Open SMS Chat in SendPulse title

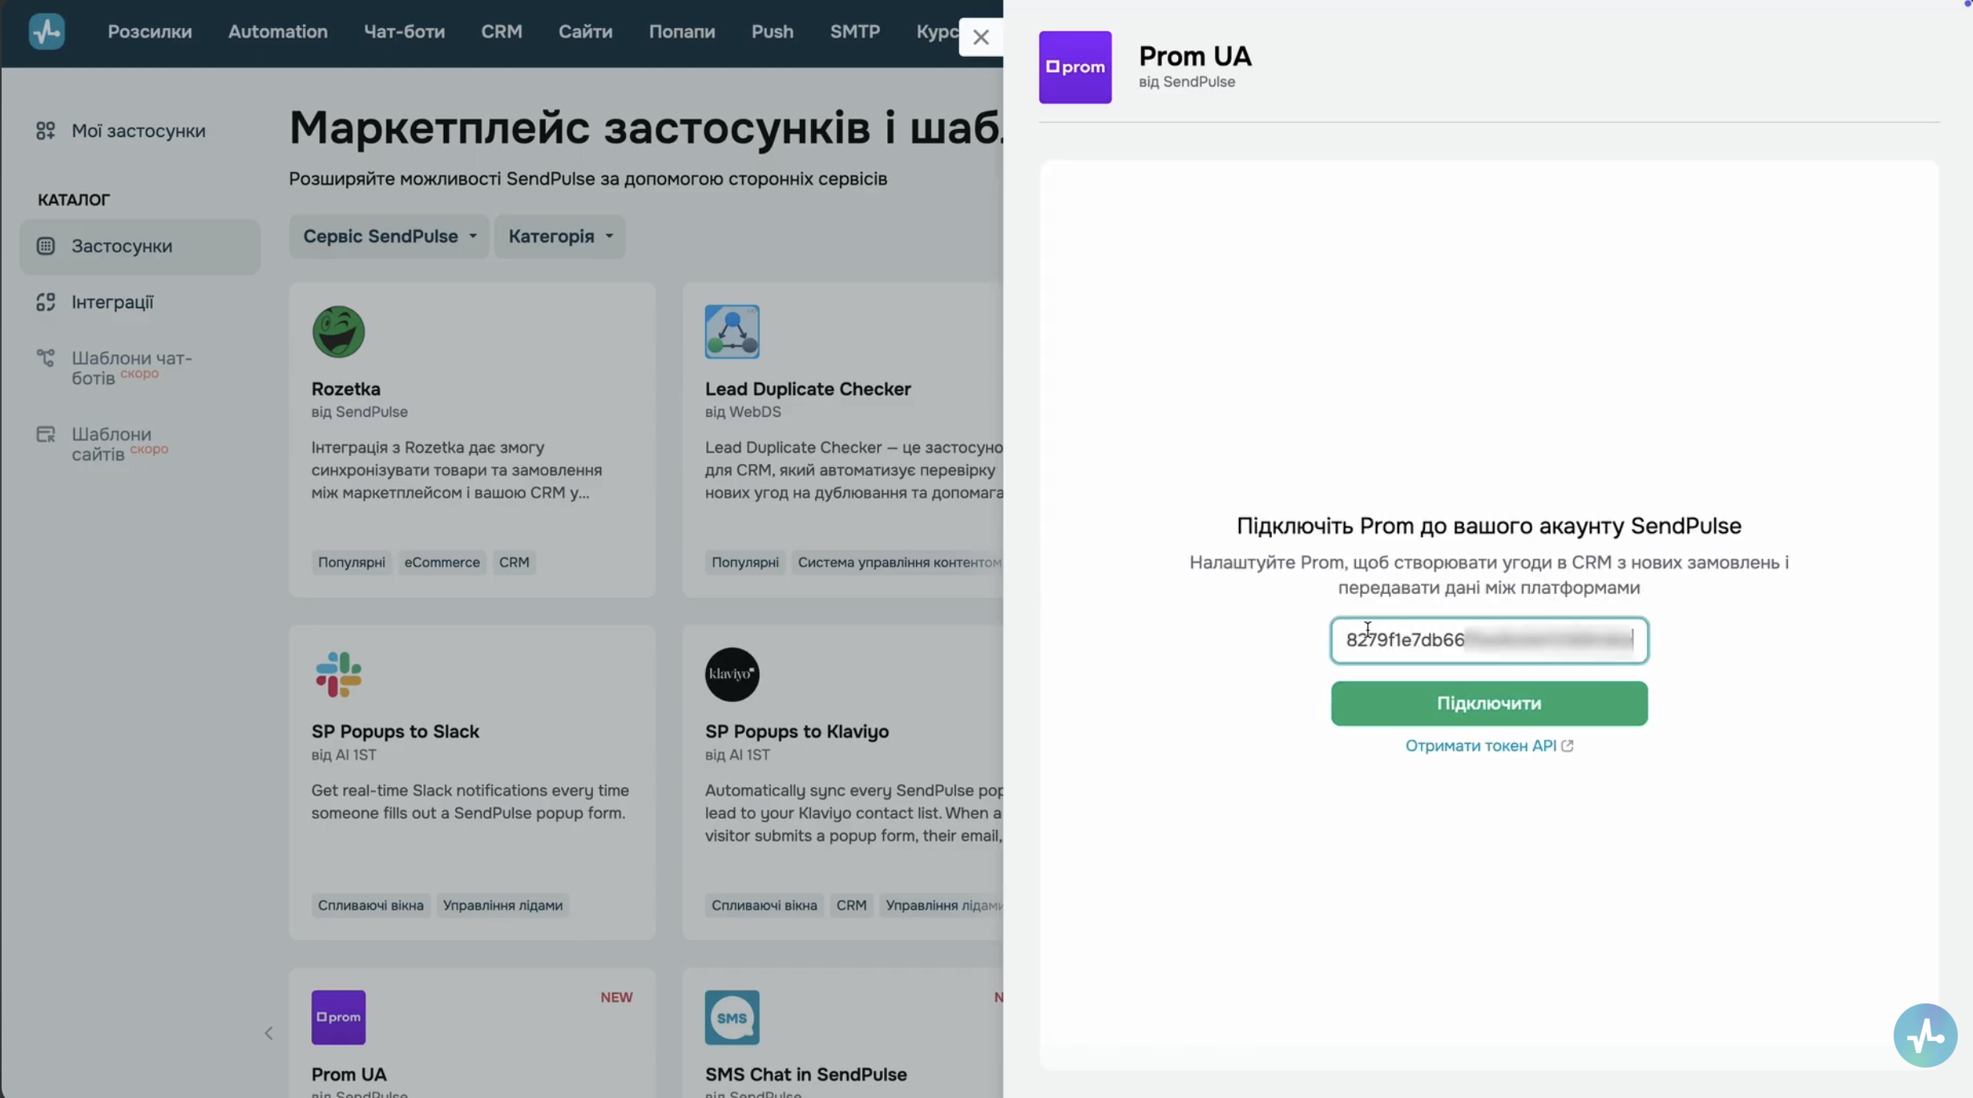point(805,1074)
